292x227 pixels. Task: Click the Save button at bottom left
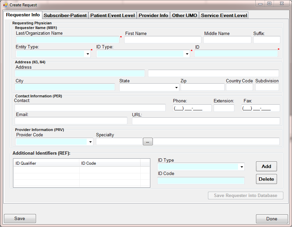(20, 219)
